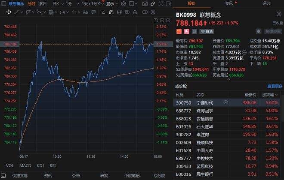Open the 资讯 news tab at top right
The height and width of the screenshot is (180, 284).
tap(229, 3)
